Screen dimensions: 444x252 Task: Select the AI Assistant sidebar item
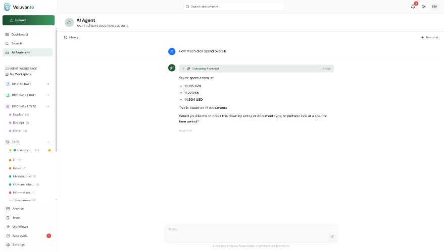(27, 52)
